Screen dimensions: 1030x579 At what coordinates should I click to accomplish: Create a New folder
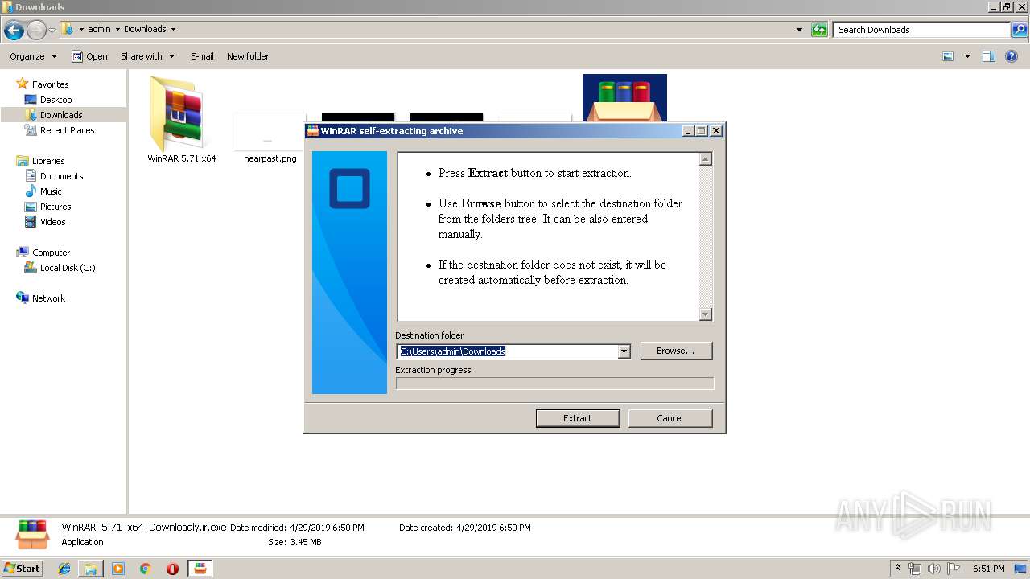[x=248, y=56]
